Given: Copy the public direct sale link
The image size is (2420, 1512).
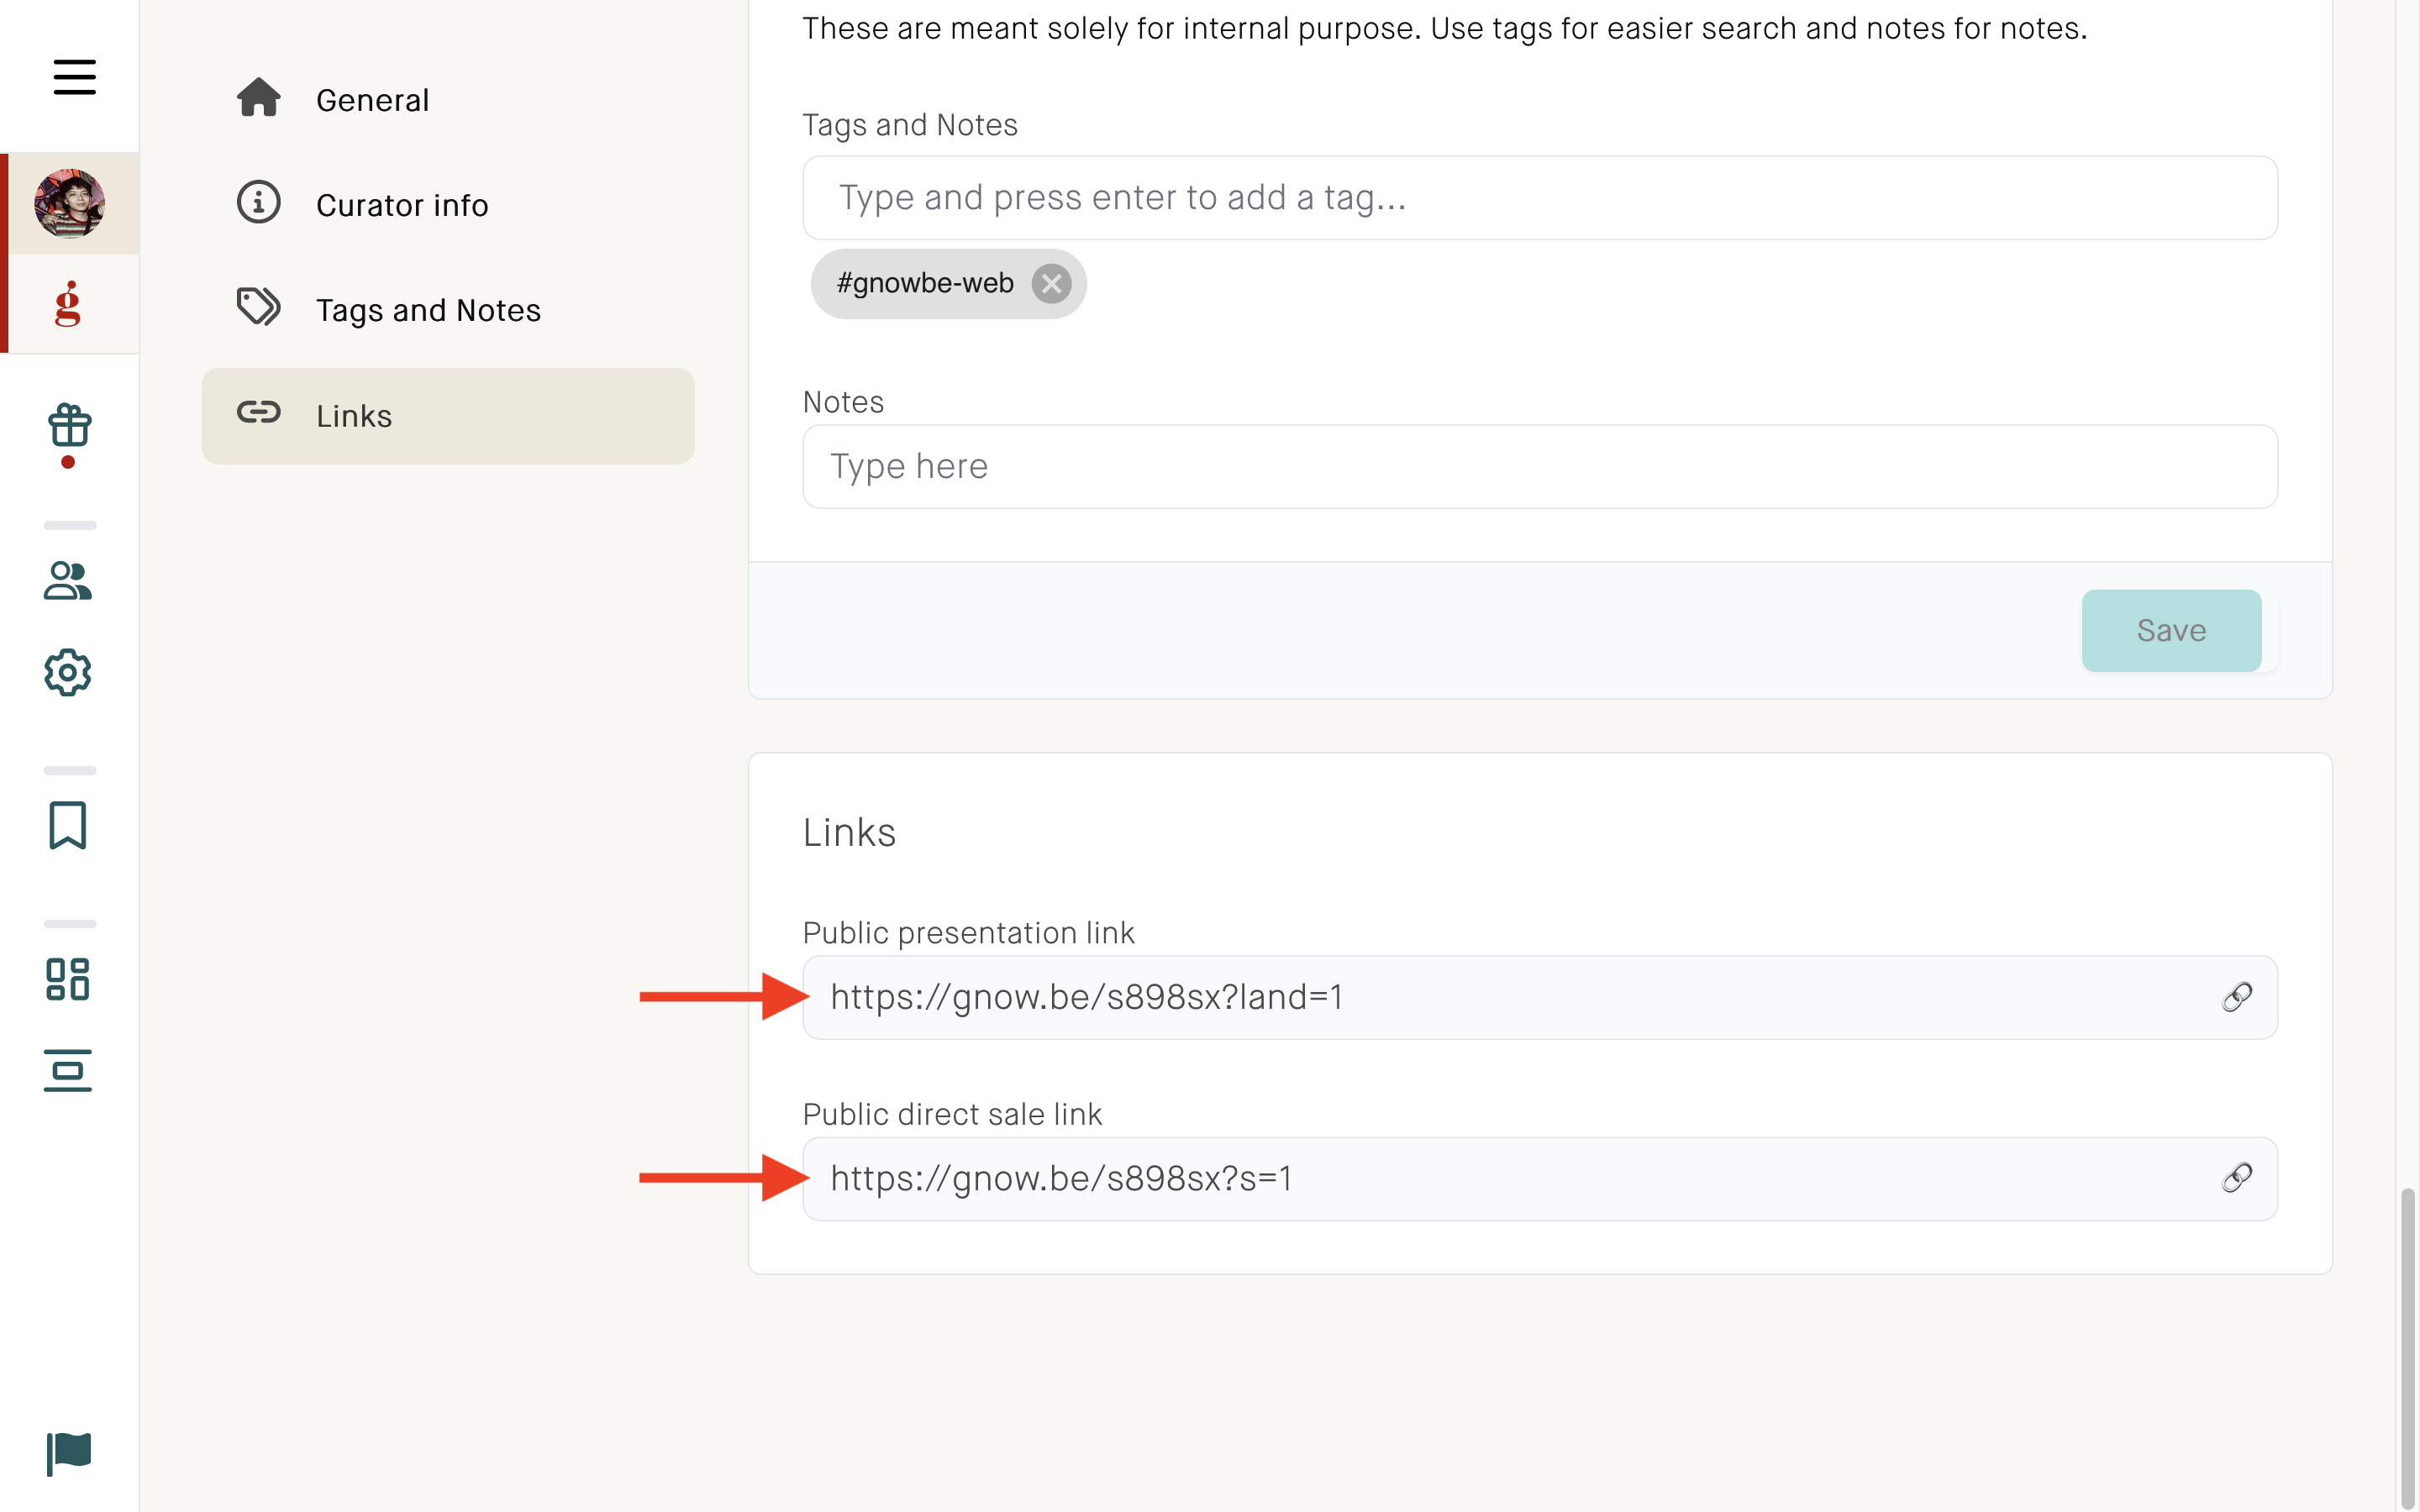Looking at the screenshot, I should [x=2236, y=1178].
